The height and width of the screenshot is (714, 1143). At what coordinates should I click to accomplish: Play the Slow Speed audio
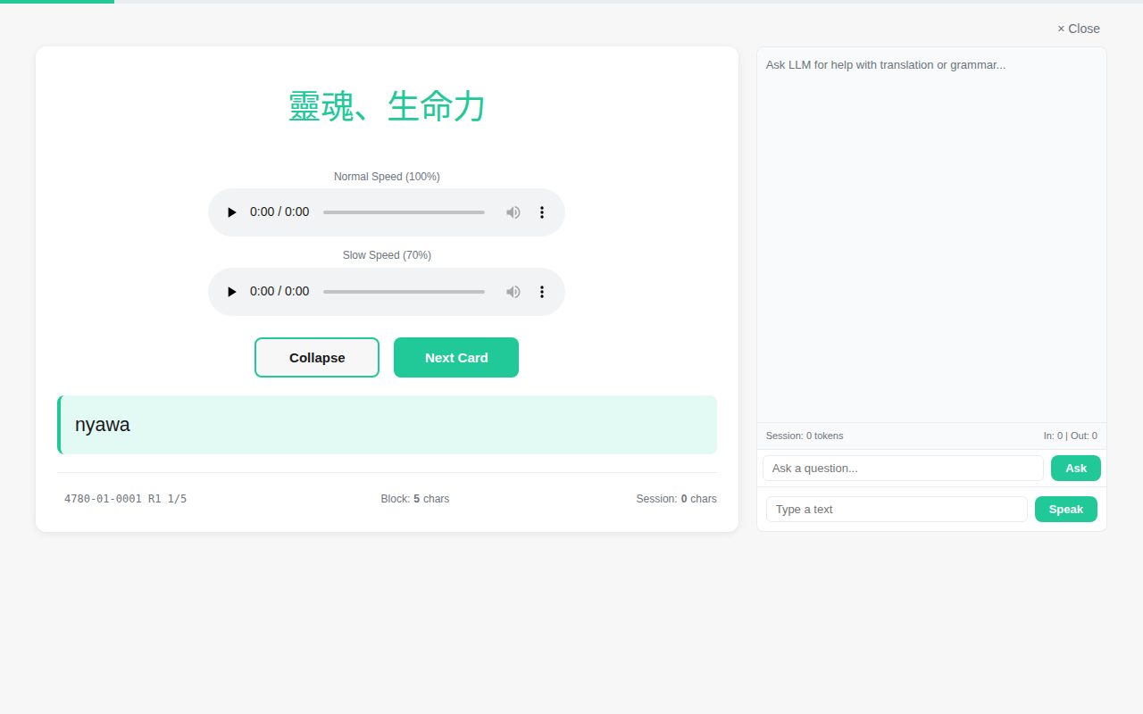point(232,292)
